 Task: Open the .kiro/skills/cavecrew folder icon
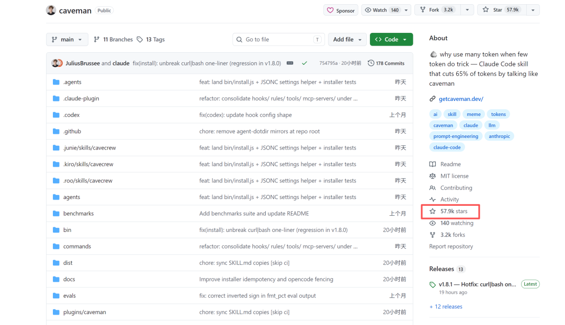click(56, 164)
